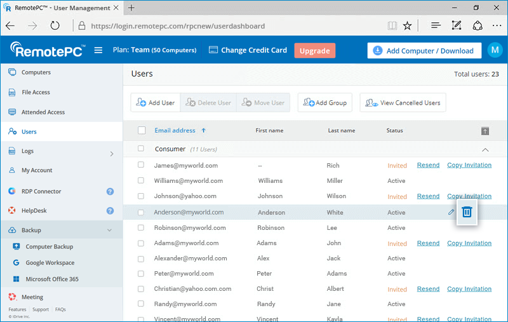508x322 pixels.
Task: Click the scroll-to-top arrow icon in table header
Action: 485,131
